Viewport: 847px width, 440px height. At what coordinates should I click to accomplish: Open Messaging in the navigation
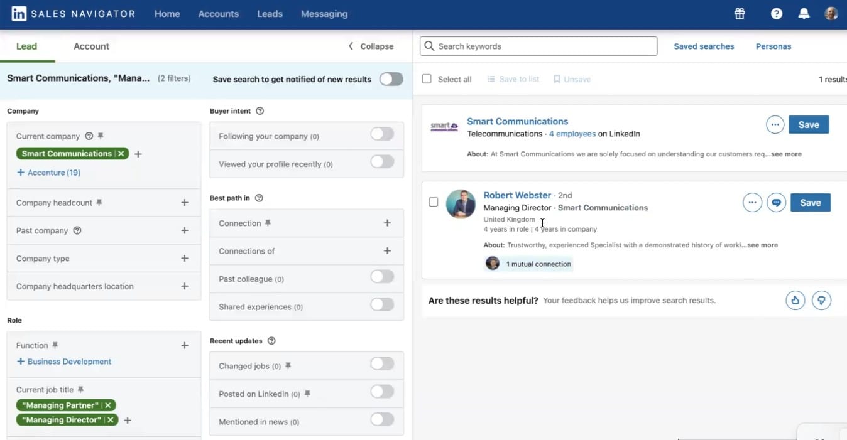pos(324,14)
